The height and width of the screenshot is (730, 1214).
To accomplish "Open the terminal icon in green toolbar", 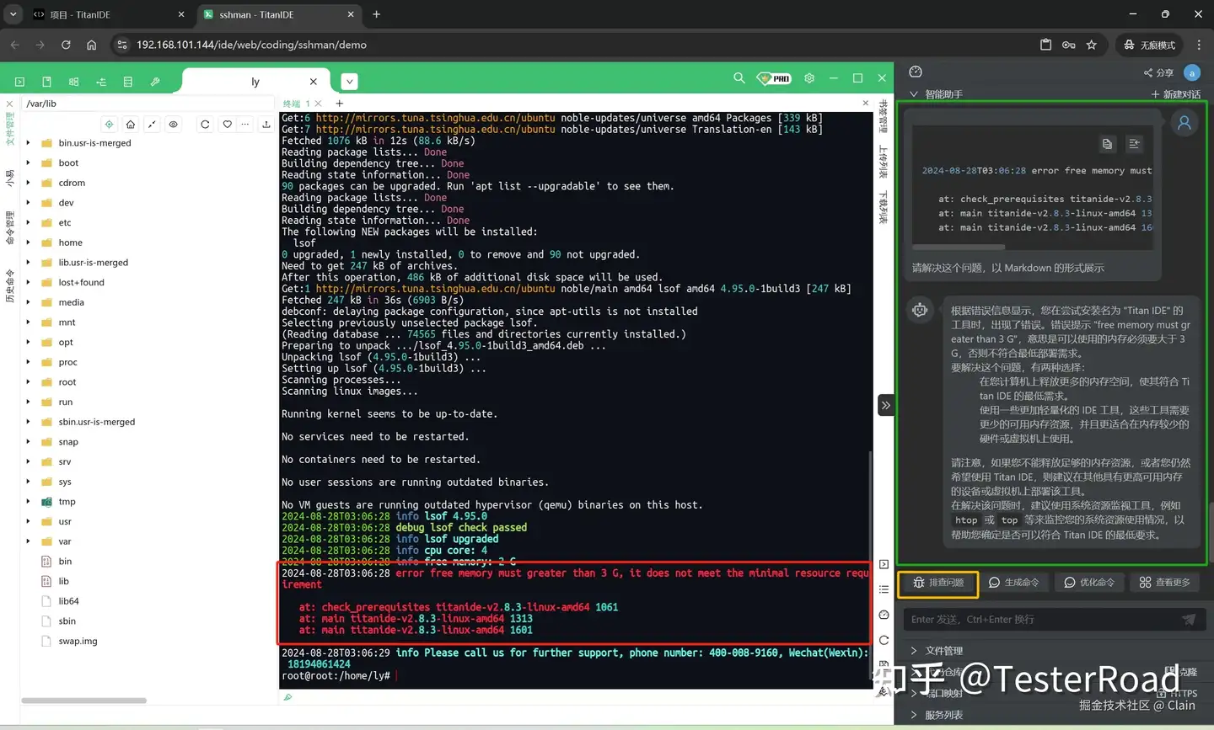I will (x=19, y=82).
